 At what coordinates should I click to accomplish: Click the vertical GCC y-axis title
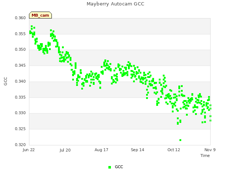coord(5,81)
